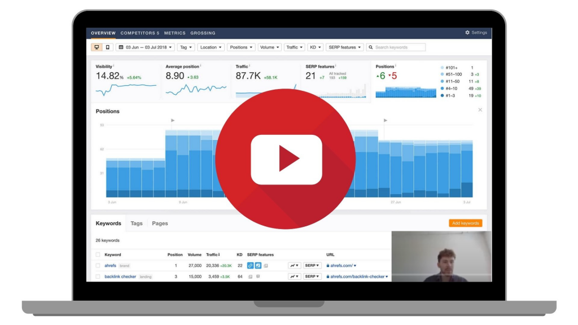Click the magnifier icon in the keyword search
578x325 pixels.
point(371,47)
